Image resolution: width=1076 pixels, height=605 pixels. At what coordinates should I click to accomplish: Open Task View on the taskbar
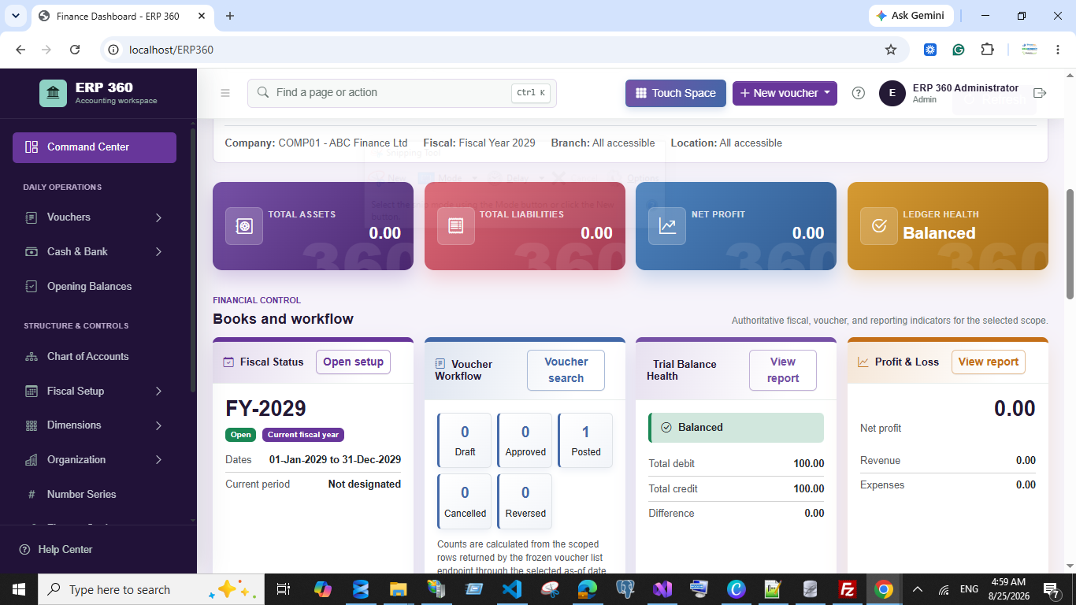284,589
